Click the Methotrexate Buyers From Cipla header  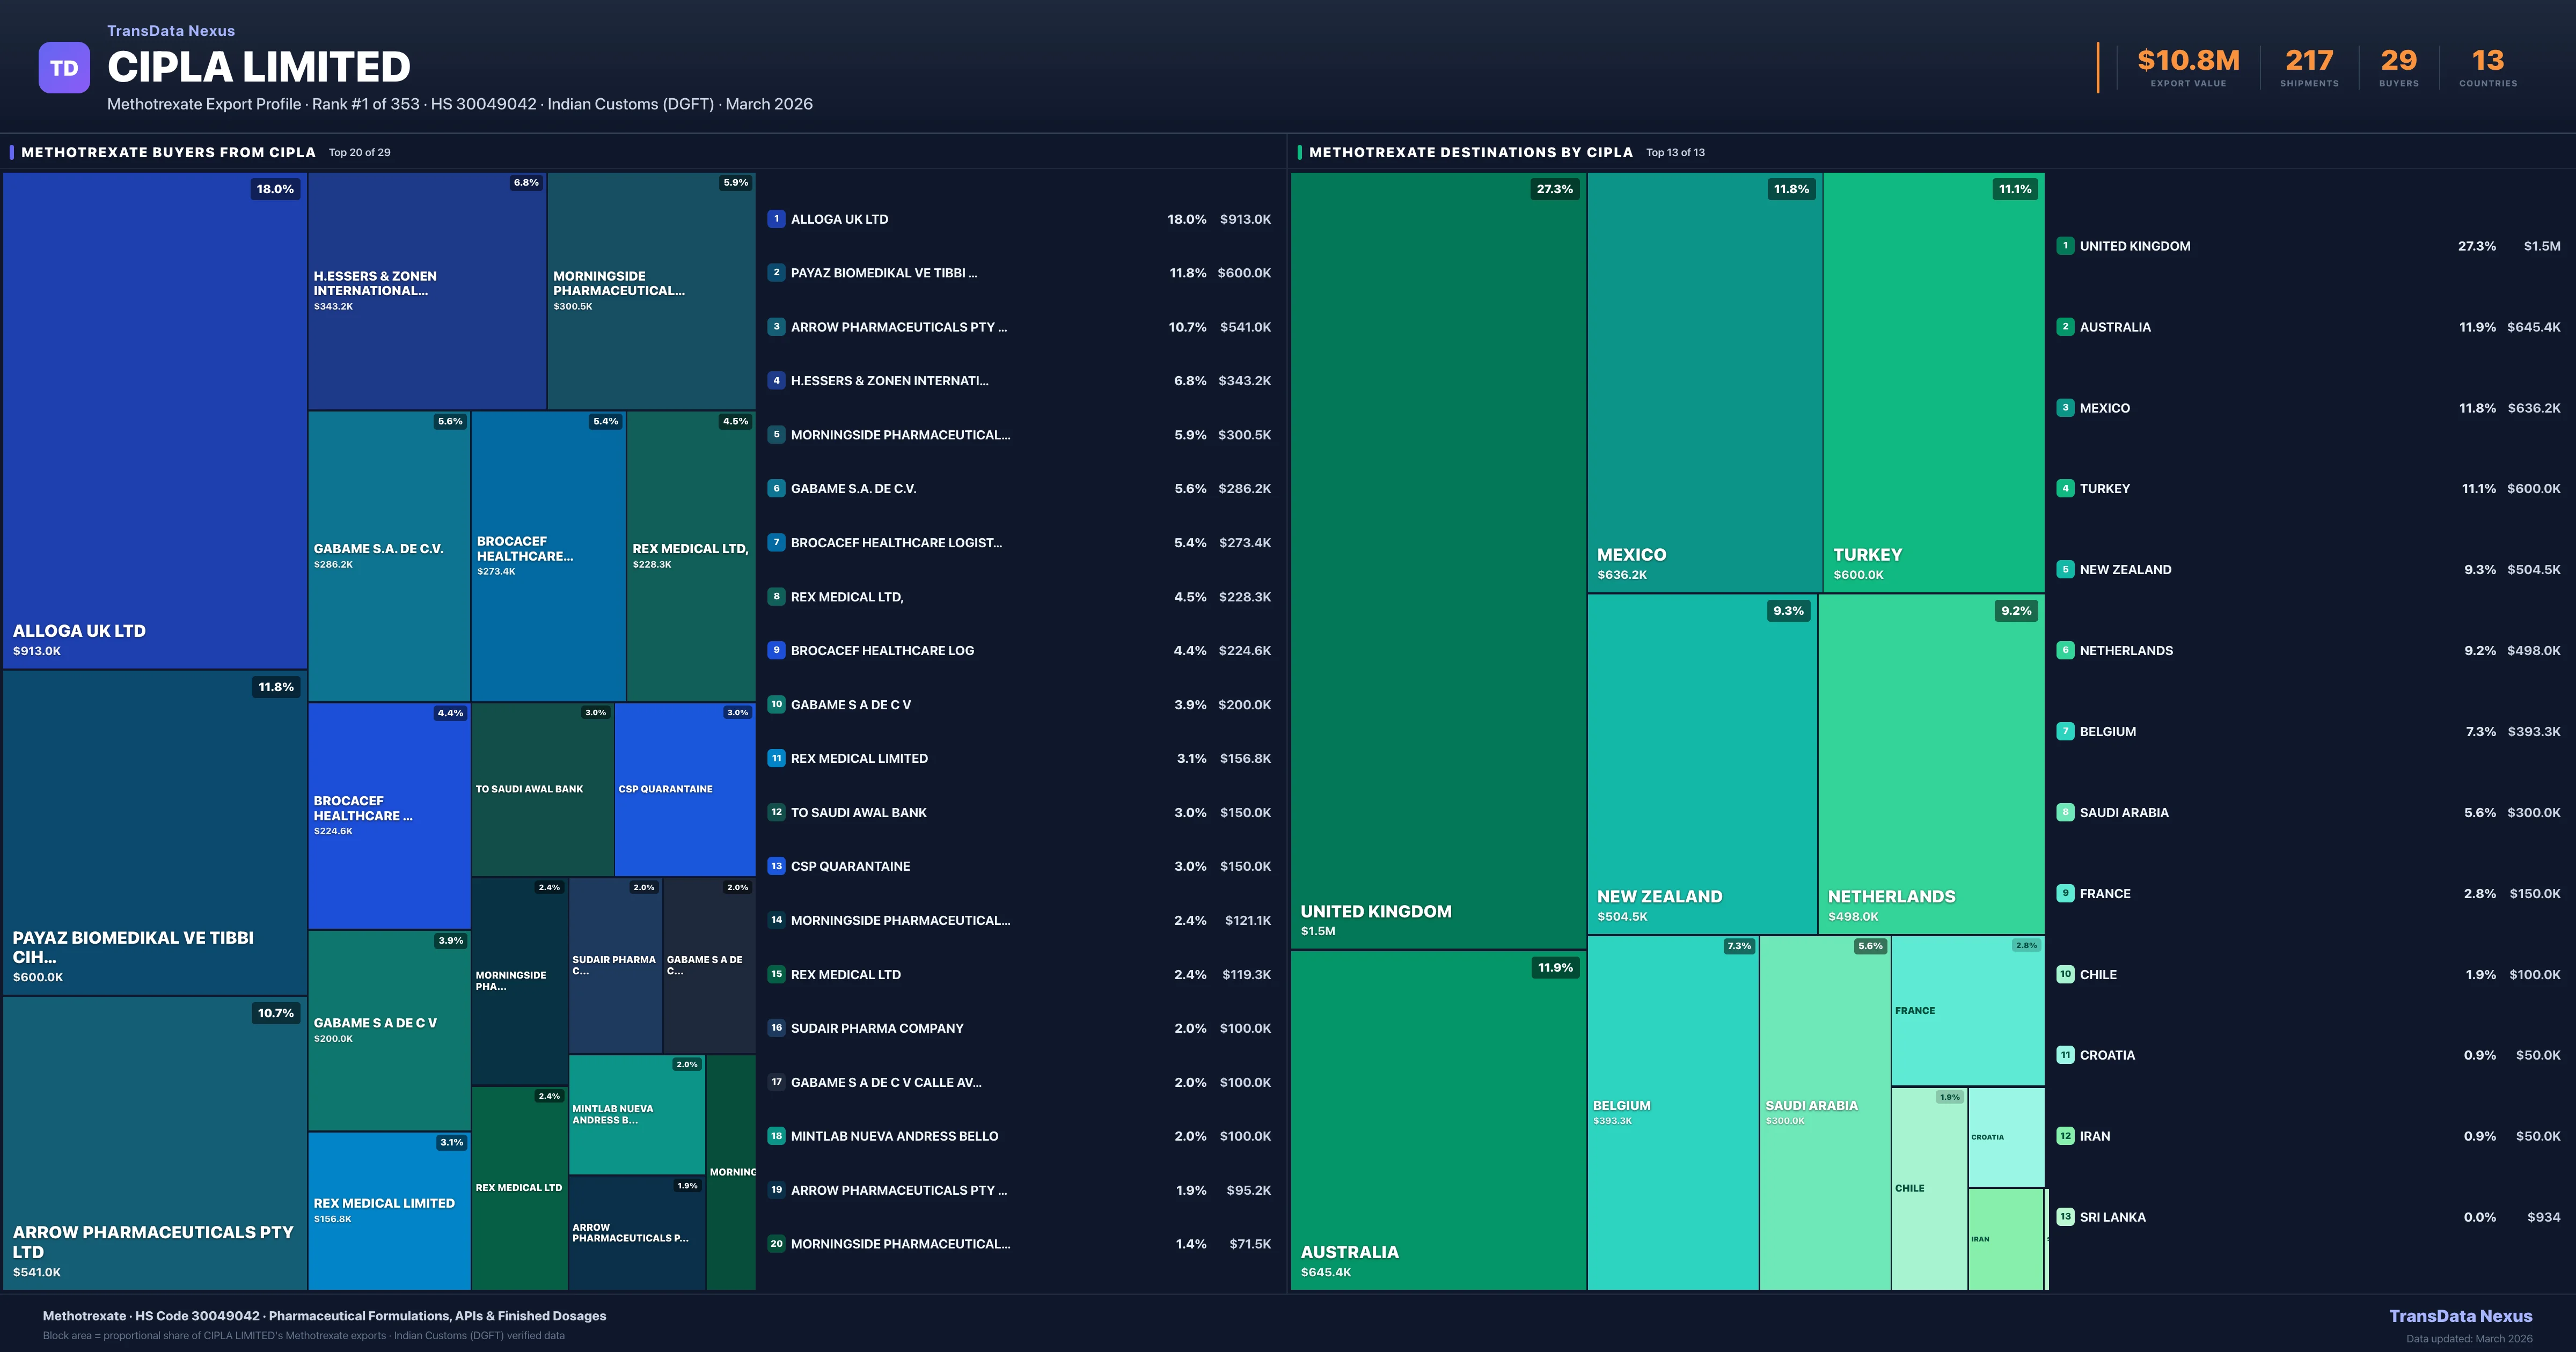[168, 152]
